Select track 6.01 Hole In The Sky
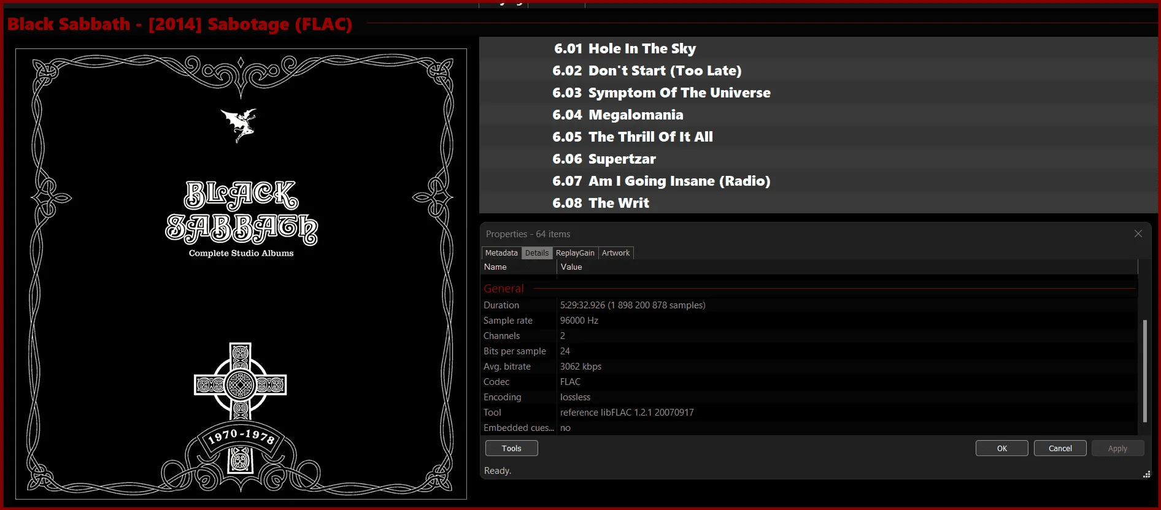 click(x=819, y=48)
